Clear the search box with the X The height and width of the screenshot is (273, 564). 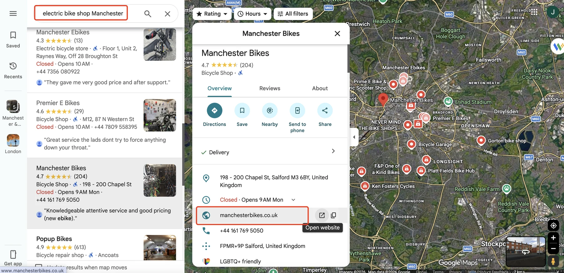[x=168, y=13]
